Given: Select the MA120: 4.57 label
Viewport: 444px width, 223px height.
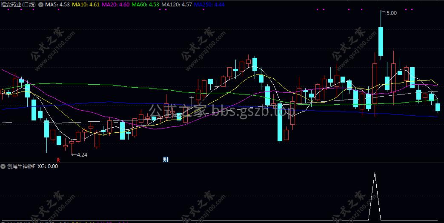Looking at the screenshot, I should click(x=176, y=5).
